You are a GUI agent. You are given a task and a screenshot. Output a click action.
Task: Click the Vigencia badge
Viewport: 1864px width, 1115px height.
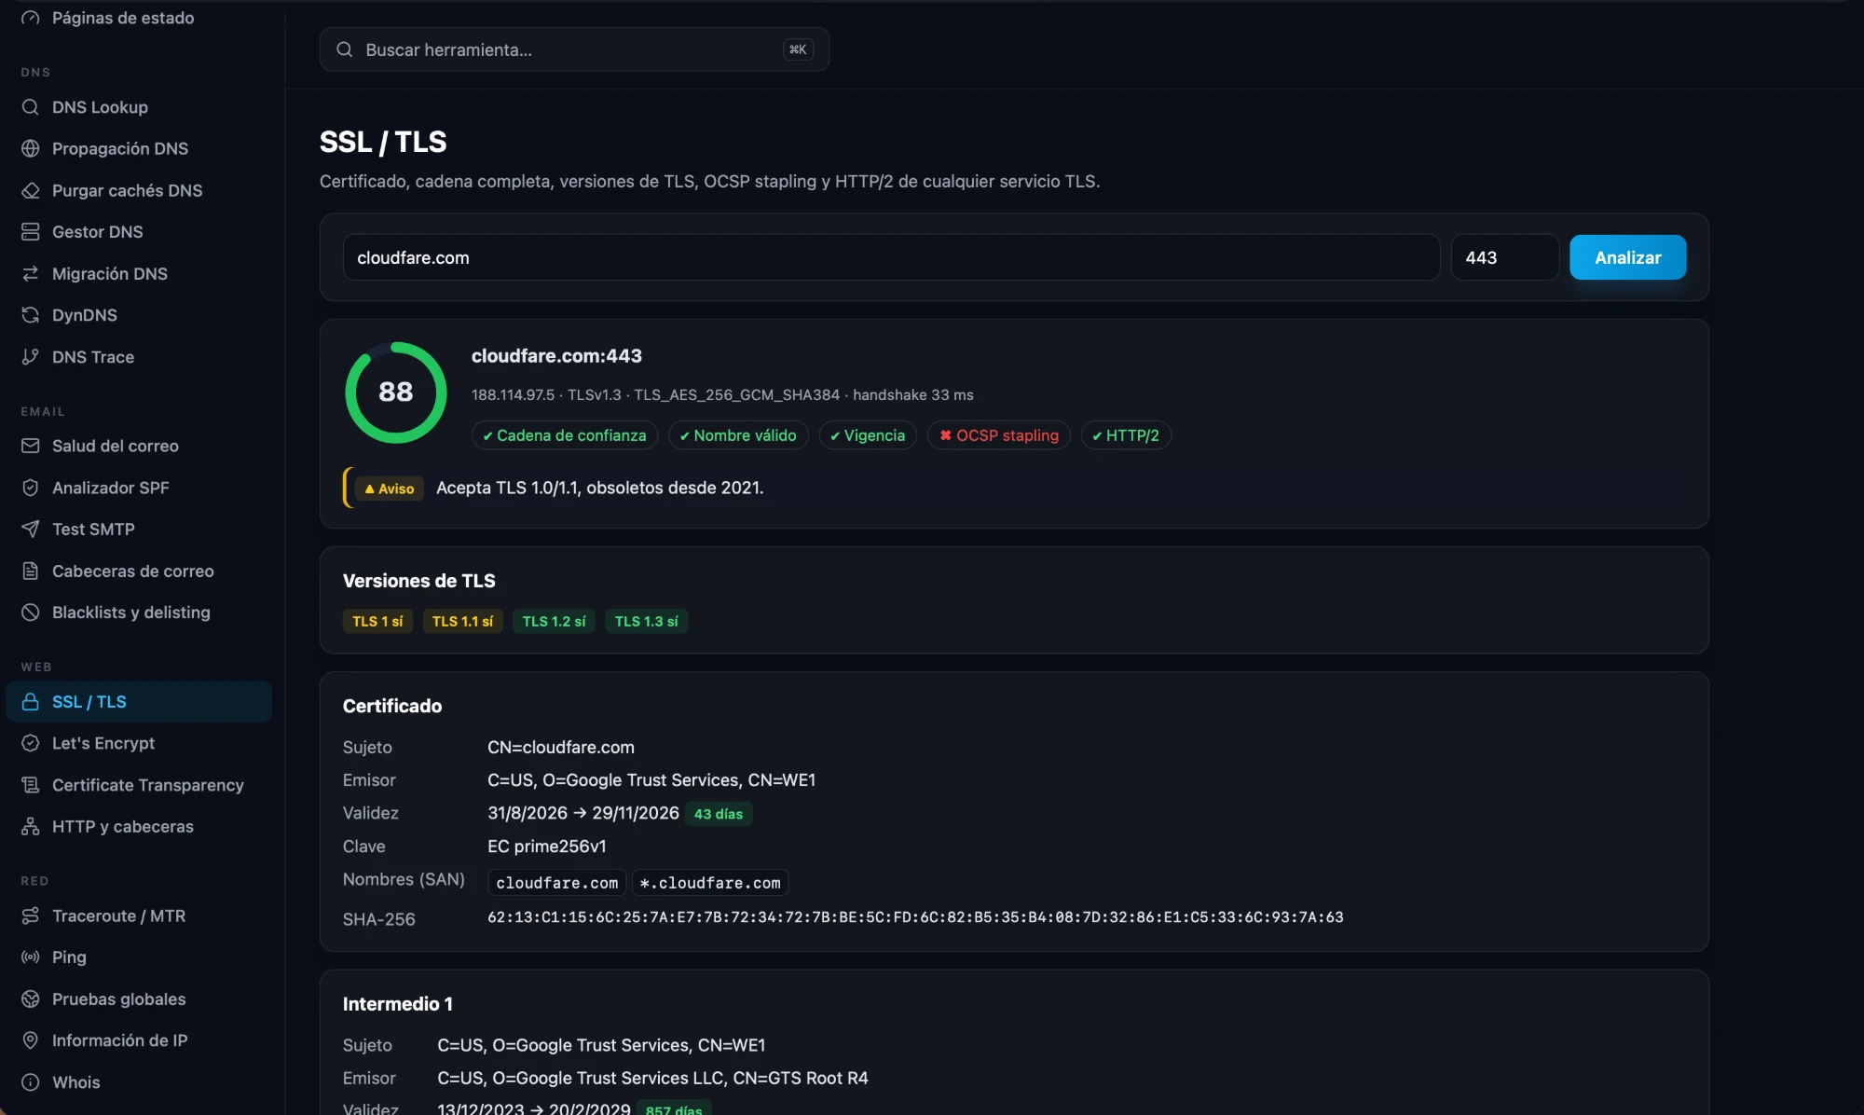(x=868, y=435)
